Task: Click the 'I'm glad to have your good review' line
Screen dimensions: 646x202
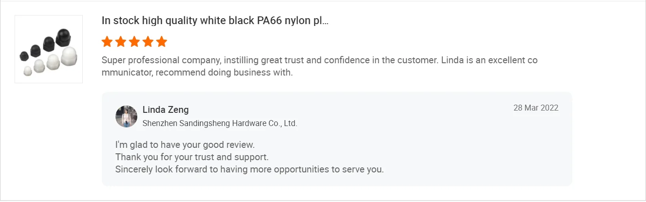Action: [185, 145]
